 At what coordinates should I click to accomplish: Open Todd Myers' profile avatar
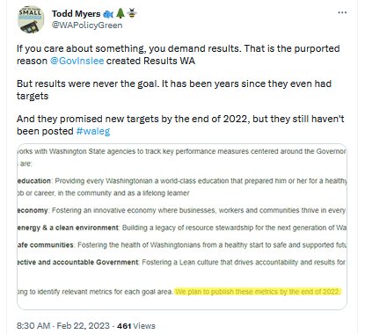(31, 19)
